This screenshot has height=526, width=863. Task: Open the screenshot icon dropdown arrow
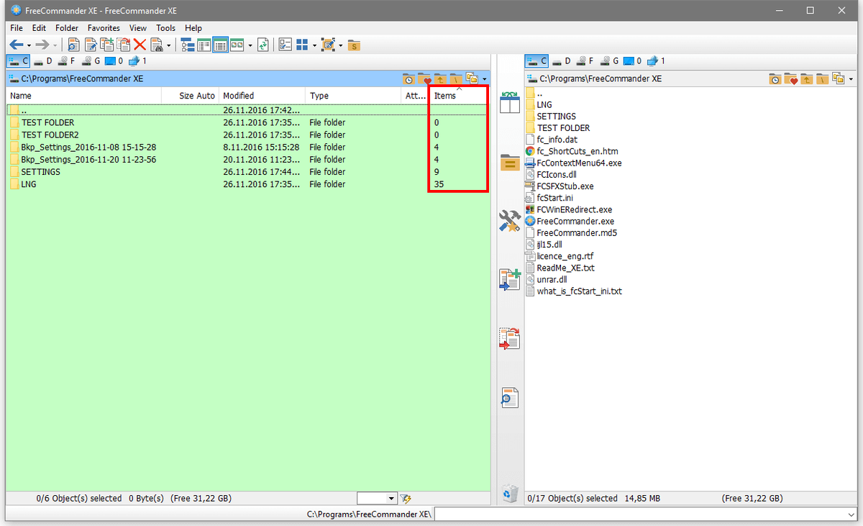[x=341, y=45]
